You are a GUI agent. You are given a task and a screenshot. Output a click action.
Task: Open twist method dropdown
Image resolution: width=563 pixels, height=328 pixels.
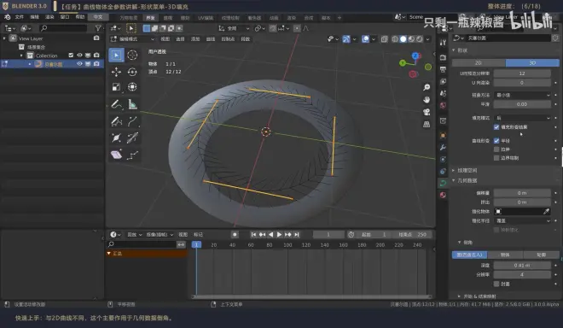click(522, 95)
